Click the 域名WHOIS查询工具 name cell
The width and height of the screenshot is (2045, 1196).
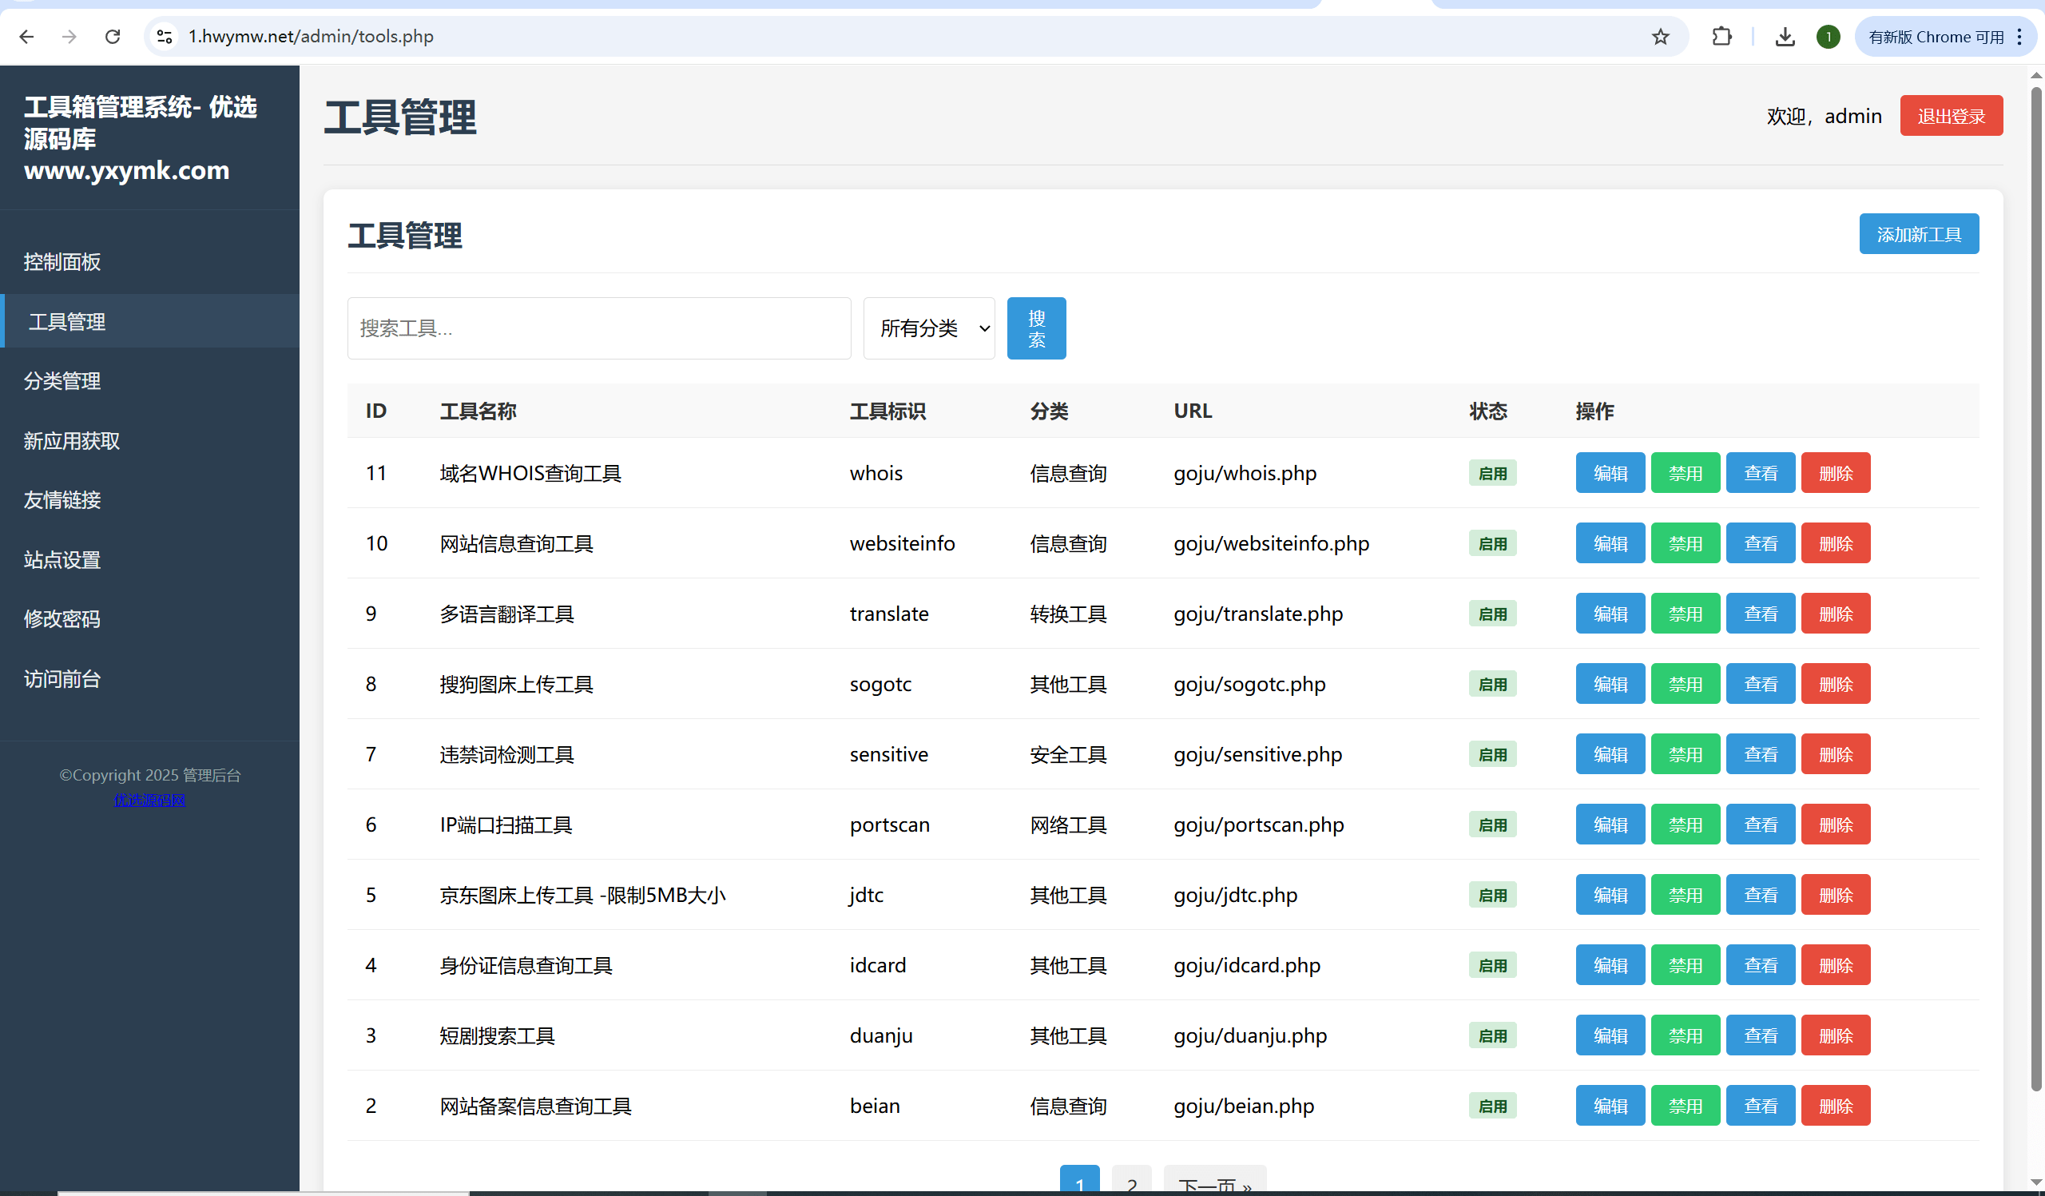coord(530,473)
